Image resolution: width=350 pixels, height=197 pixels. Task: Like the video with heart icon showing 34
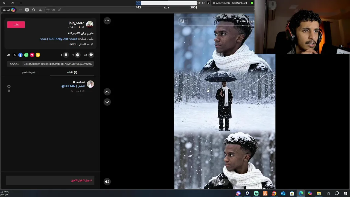tap(91, 55)
